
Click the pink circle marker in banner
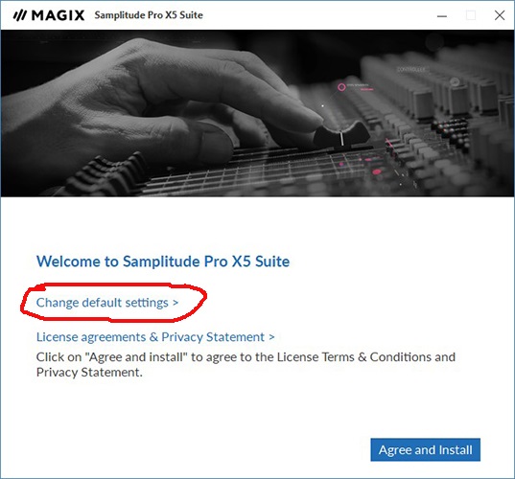[x=341, y=87]
